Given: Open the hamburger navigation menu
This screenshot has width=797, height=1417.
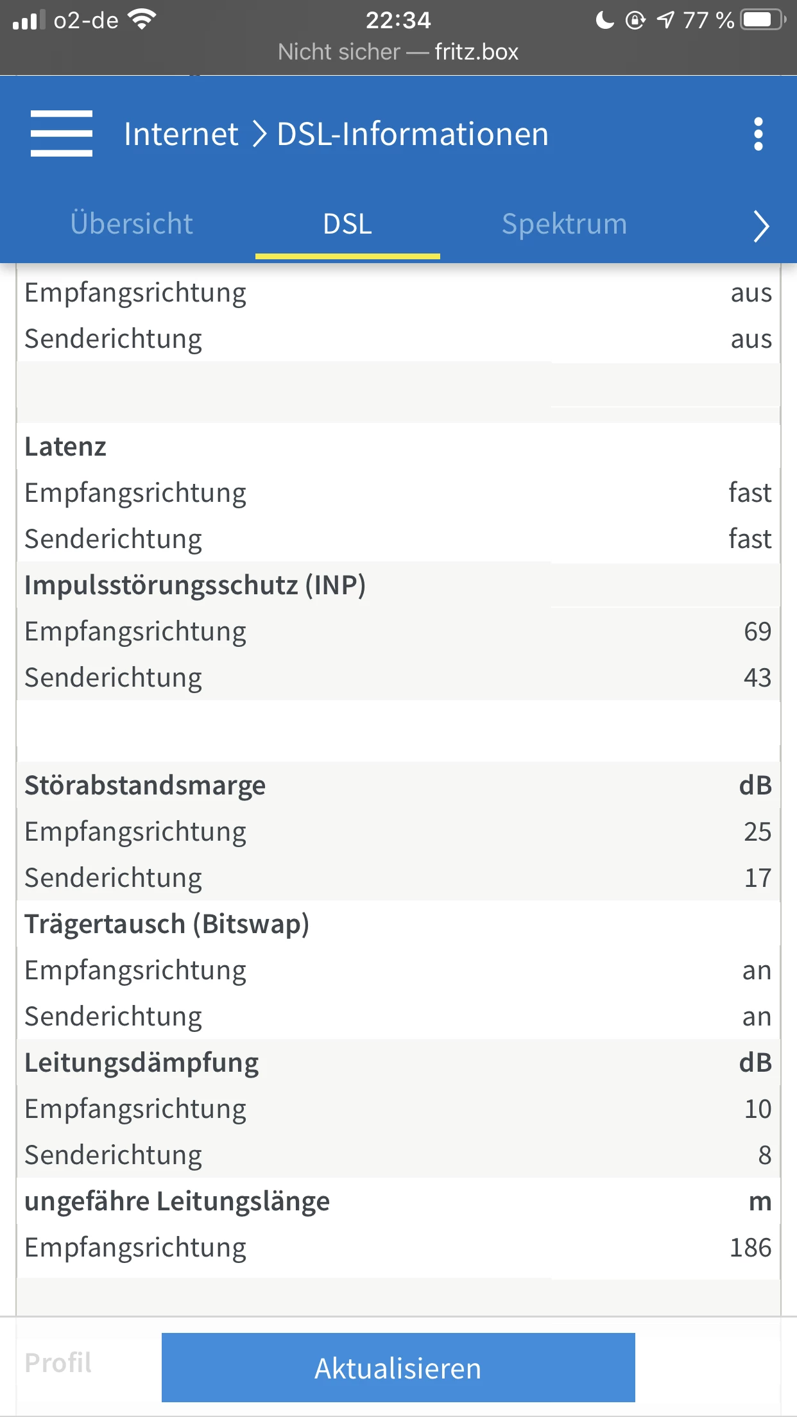Looking at the screenshot, I should tap(62, 133).
